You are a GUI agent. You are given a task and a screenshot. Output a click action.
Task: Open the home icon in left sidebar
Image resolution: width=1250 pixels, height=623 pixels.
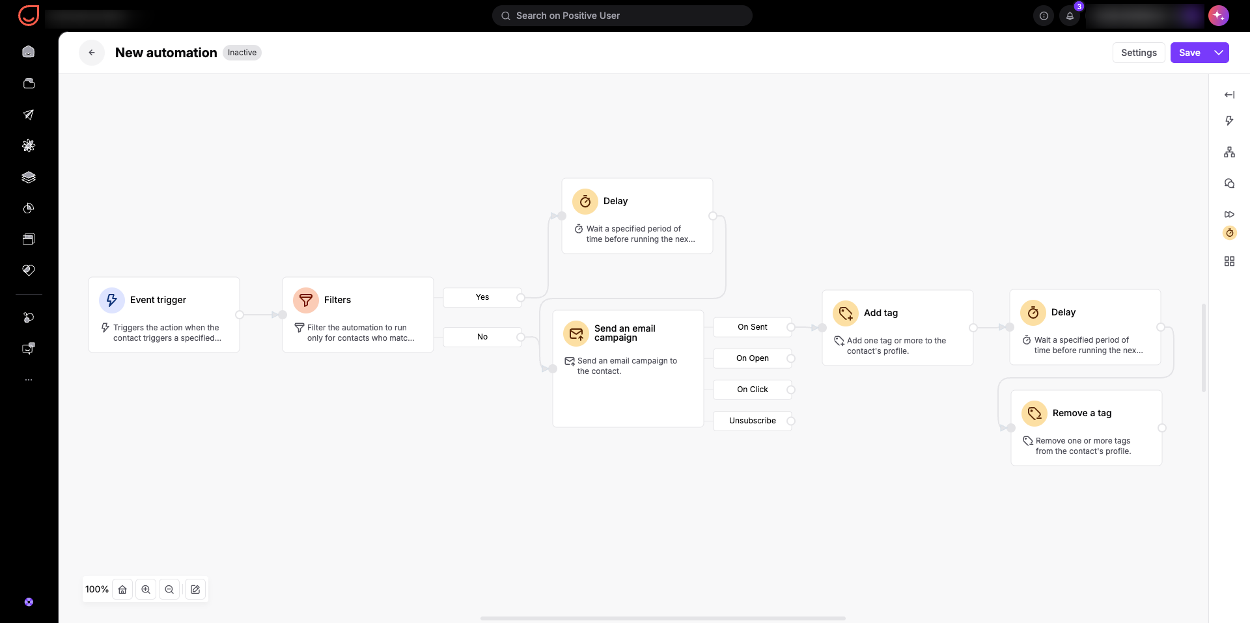tap(29, 52)
